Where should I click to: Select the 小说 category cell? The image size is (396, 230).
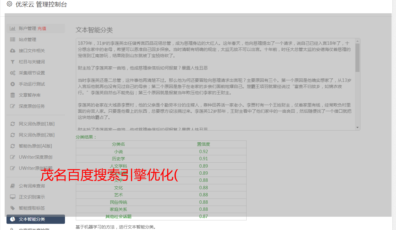point(118,152)
